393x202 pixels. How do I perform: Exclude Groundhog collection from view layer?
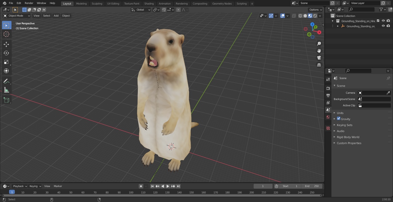tap(378, 21)
